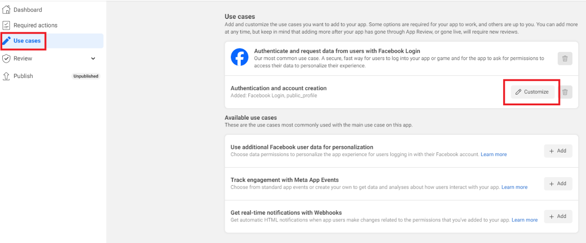
Task: Add the additional Facebook user data use case
Action: [558, 151]
